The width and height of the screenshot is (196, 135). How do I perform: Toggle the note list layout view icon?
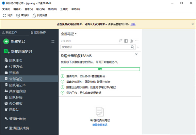point(126,41)
